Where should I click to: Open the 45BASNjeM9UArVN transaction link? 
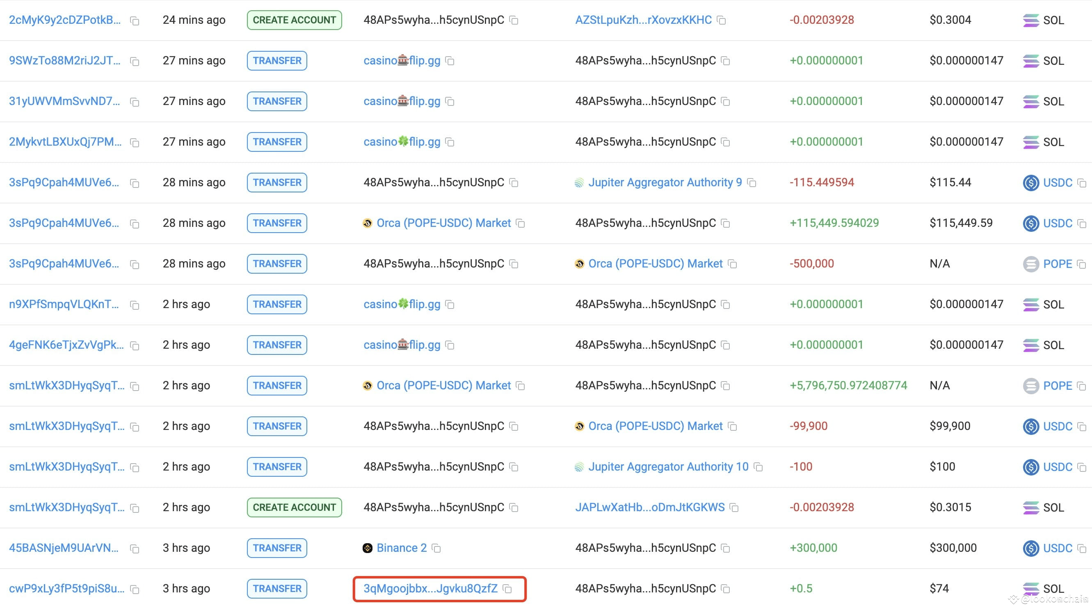64,548
